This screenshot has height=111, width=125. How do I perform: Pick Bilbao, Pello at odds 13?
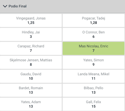click(x=93, y=90)
